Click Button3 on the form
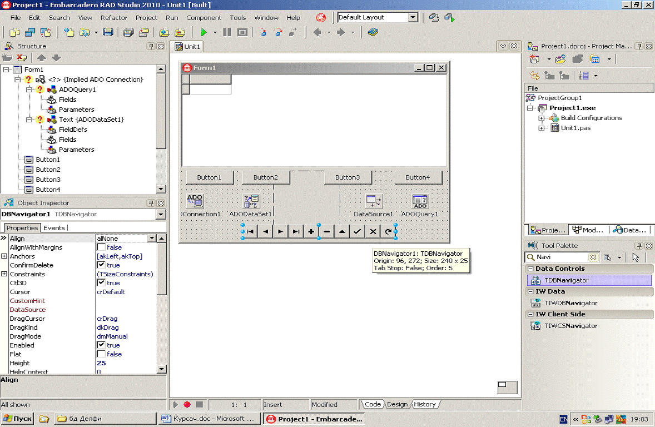 coord(348,177)
